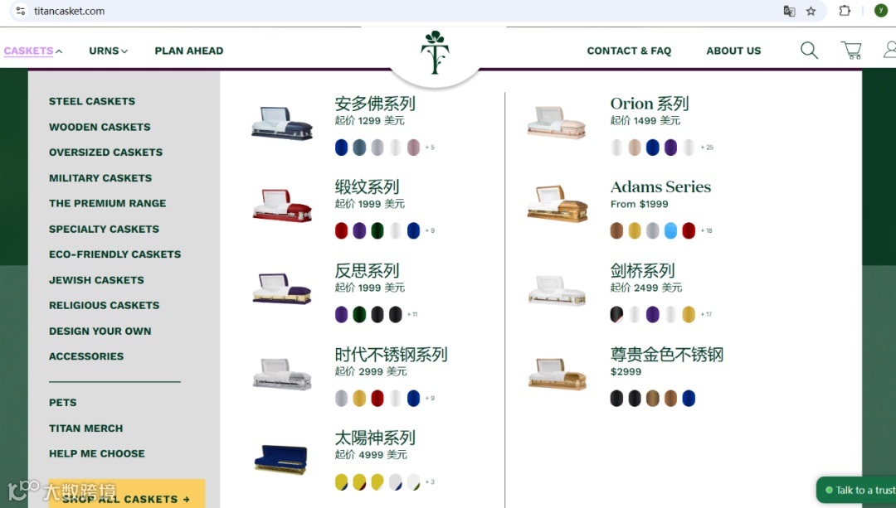Viewport: 896px width, 508px height.
Task: Show +18 more colors for Adams Series
Action: [x=707, y=230]
